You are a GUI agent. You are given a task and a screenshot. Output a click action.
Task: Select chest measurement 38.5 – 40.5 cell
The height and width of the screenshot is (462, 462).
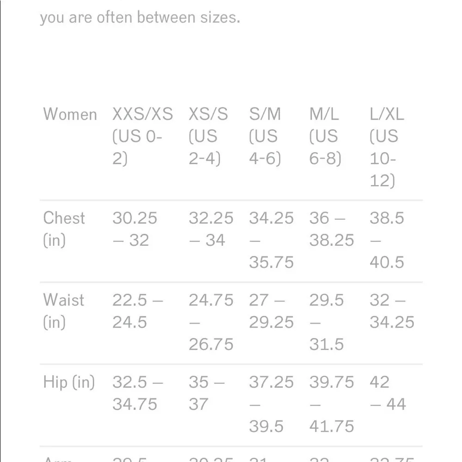387,240
